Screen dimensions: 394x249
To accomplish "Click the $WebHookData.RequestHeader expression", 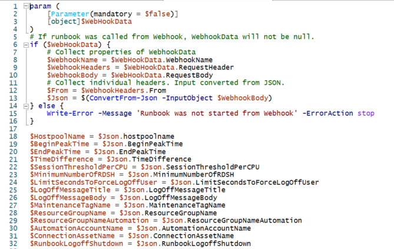I will [178, 68].
